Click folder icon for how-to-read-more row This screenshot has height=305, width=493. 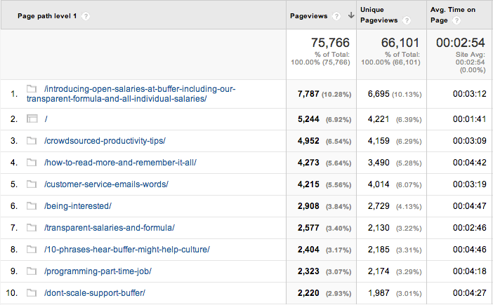32,162
